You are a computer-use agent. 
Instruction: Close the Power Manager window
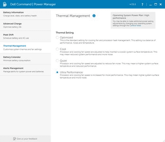(x=161, y=4)
